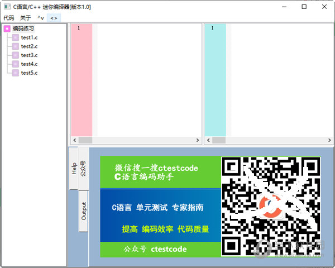Click right scroll arrow of right editor
This screenshot has width=335, height=268.
tap(329, 140)
